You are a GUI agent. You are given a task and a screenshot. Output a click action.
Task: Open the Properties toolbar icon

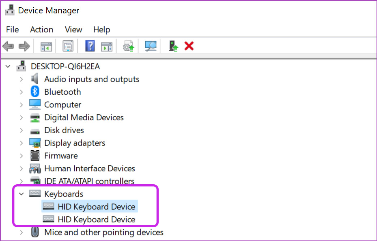tap(68, 46)
